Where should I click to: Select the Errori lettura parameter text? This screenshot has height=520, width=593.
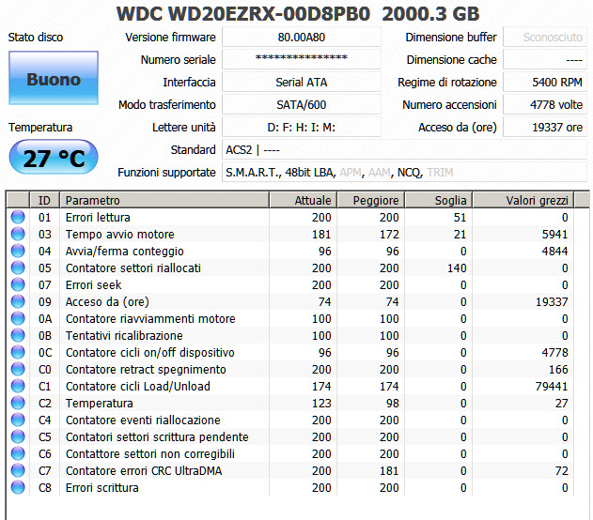[98, 218]
